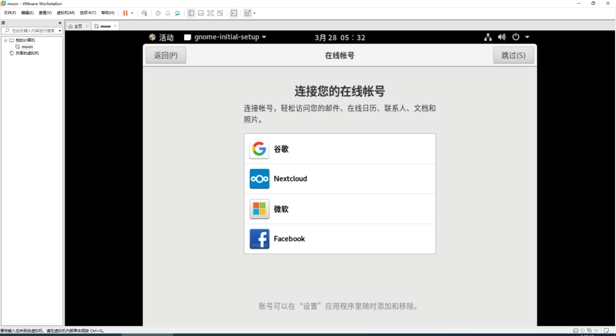This screenshot has width=616, height=336.
Task: Take a snapshot of the virtual machine
Action: pyautogui.click(x=158, y=13)
